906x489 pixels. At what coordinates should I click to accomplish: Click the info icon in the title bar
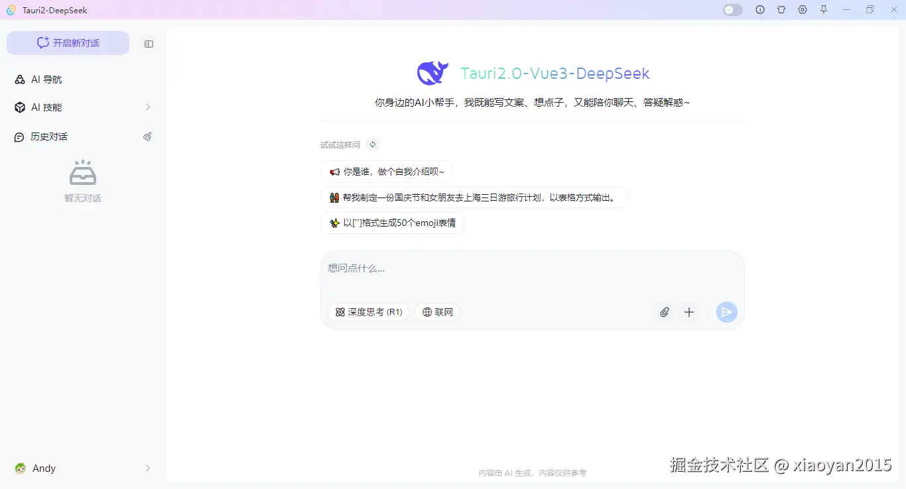tap(760, 9)
